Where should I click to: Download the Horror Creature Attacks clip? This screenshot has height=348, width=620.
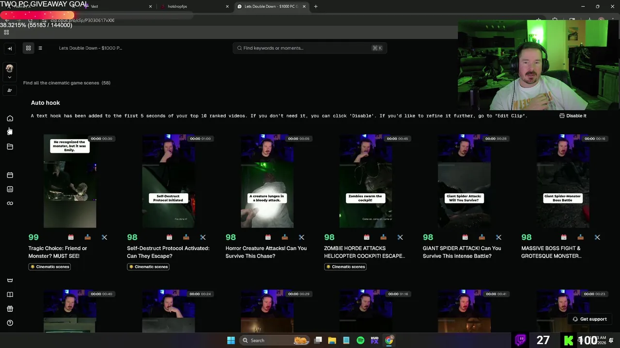tap(285, 237)
